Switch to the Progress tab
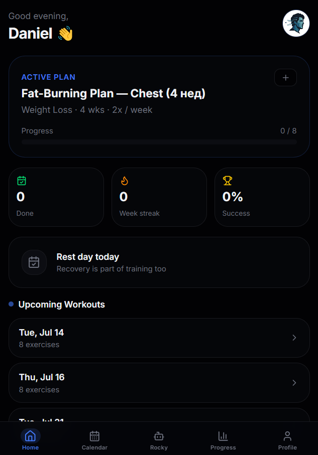 click(x=223, y=440)
